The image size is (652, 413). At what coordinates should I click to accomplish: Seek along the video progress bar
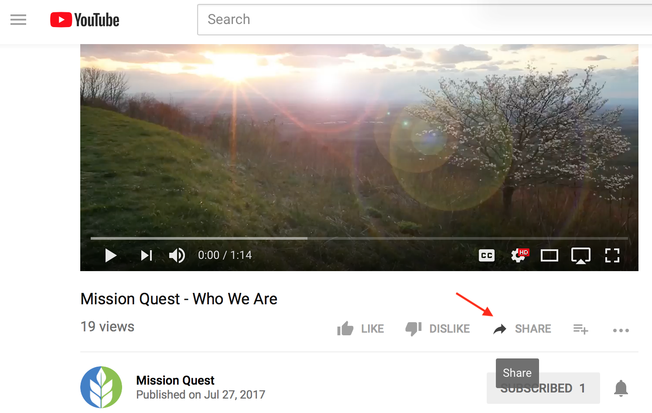359,238
